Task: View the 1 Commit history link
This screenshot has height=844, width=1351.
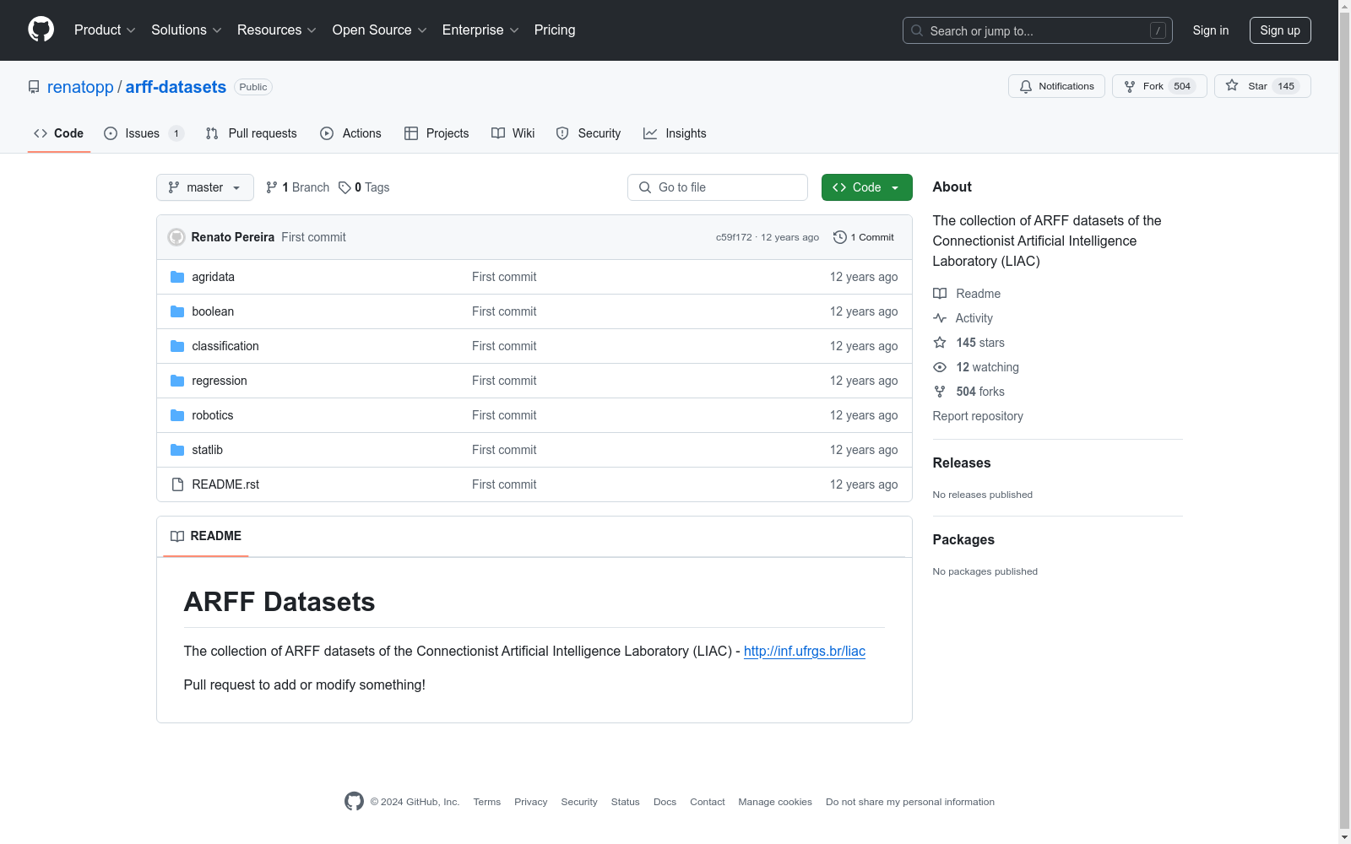Action: 864,237
